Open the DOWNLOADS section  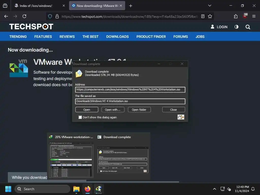[118, 37]
